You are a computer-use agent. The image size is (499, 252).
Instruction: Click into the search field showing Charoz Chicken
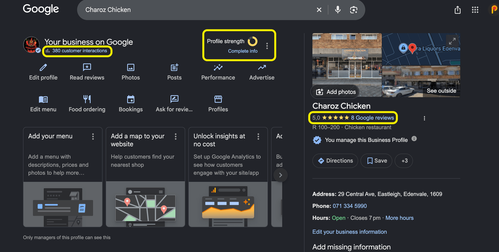(196, 10)
